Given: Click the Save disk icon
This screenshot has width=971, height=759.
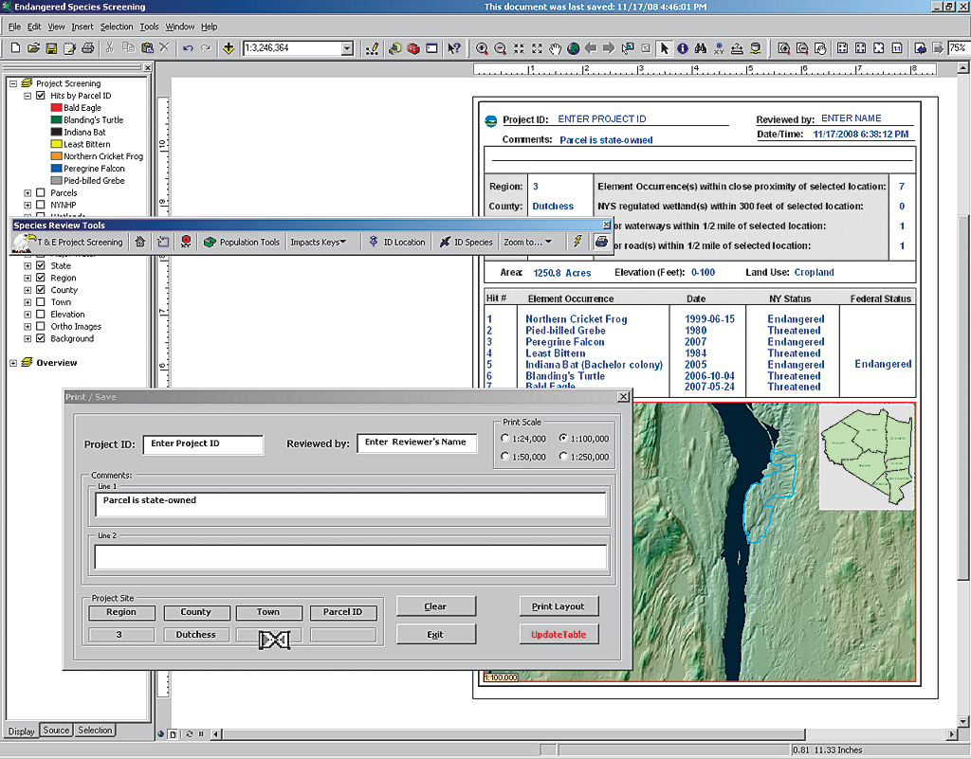Looking at the screenshot, I should tap(51, 48).
